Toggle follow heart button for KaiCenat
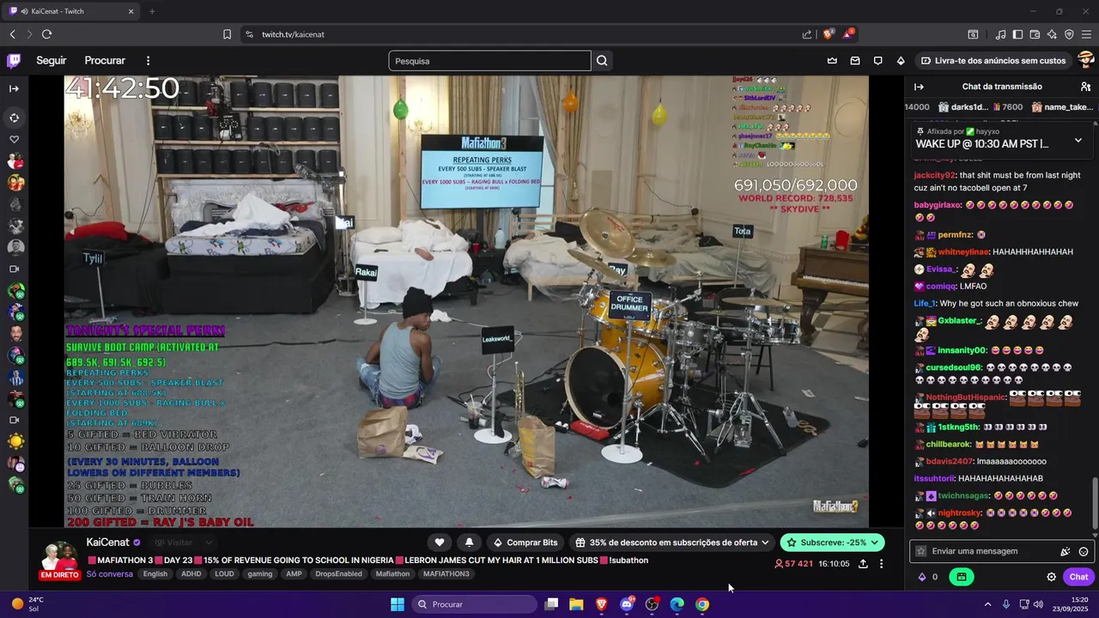Viewport: 1099px width, 618px height. pos(440,542)
